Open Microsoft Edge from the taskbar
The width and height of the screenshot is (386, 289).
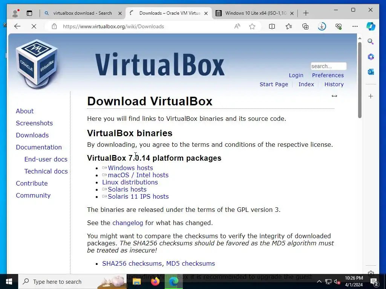[x=173, y=281]
